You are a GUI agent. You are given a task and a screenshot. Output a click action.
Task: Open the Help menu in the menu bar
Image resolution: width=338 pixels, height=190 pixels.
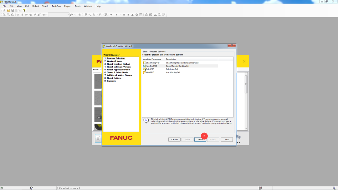pyautogui.click(x=98, y=6)
